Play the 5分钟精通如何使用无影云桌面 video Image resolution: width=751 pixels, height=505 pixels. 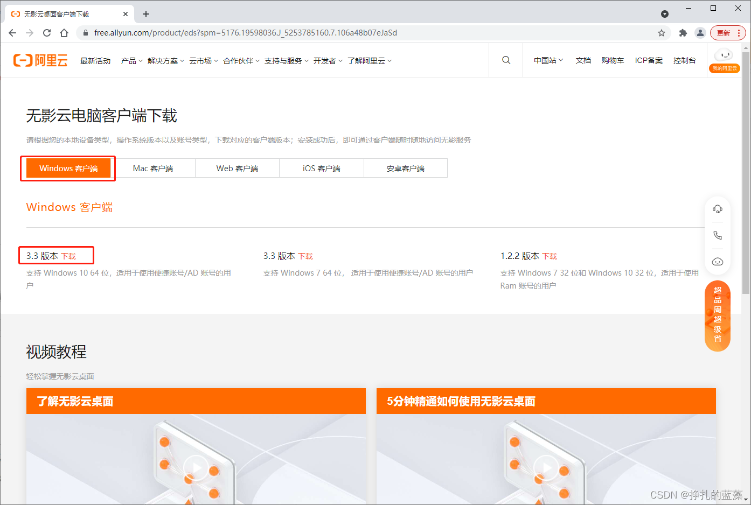pos(546,467)
